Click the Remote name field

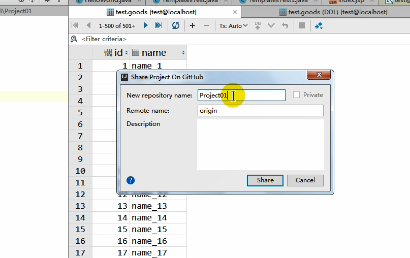(261, 111)
